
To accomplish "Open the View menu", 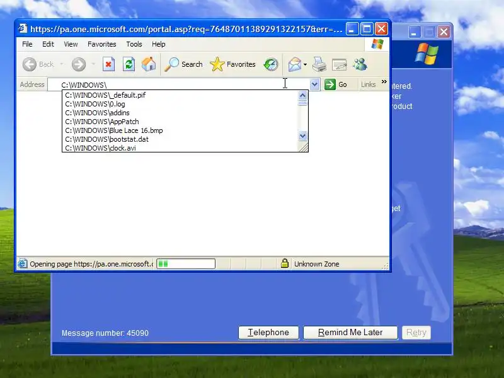I will point(71,44).
